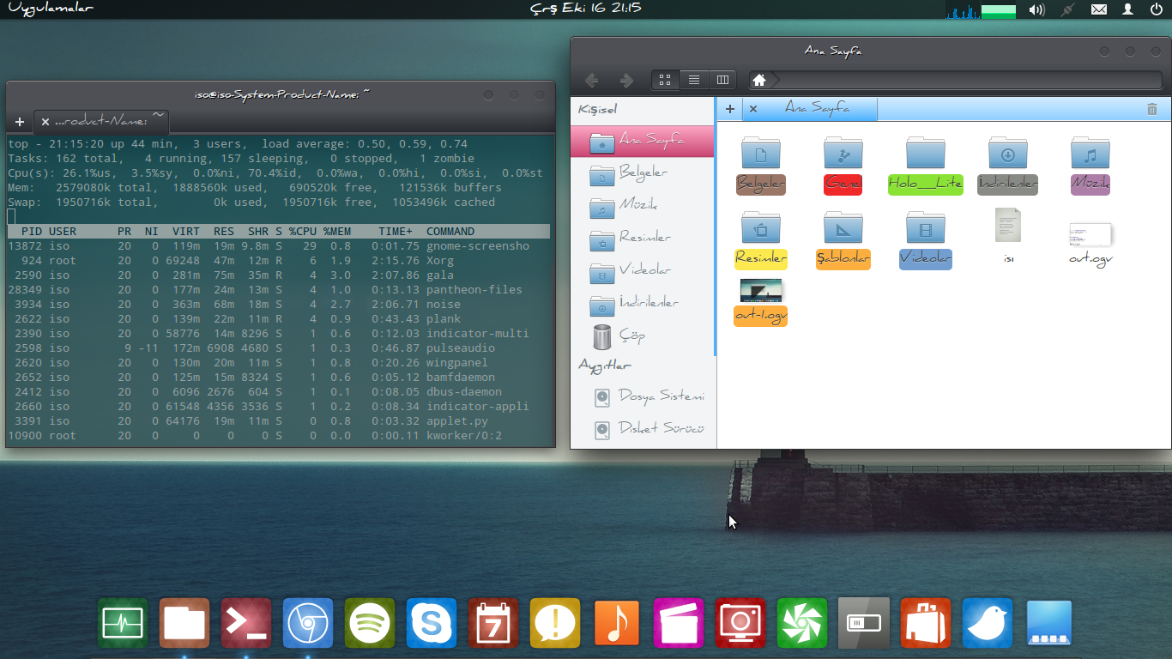
Task: Open Resimler from the sidebar
Action: click(x=642, y=239)
